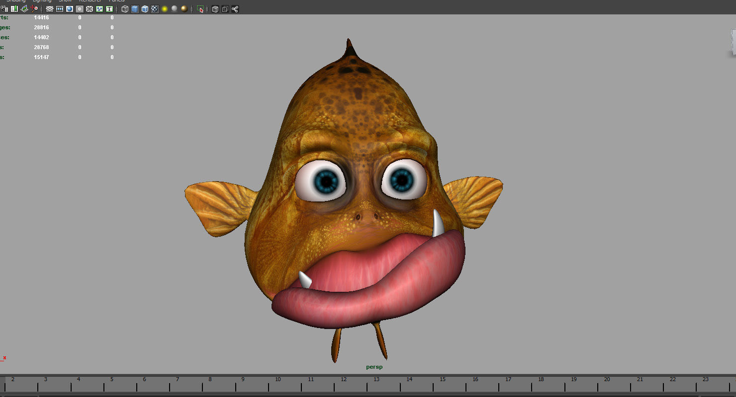Viewport: 736px width, 397px height.
Task: Jump to frame 10 on timeline
Action: [x=277, y=380]
